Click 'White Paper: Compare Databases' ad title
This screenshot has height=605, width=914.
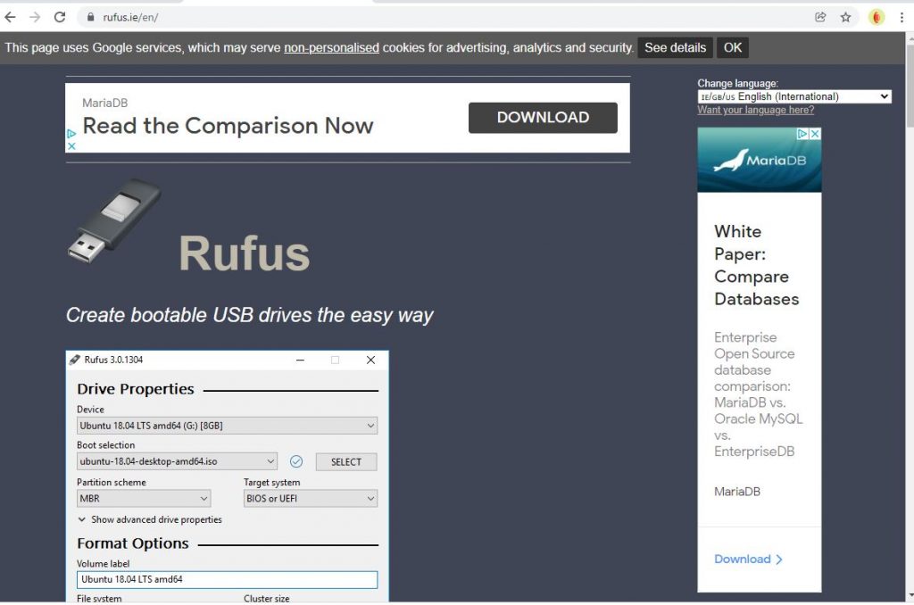tap(757, 265)
